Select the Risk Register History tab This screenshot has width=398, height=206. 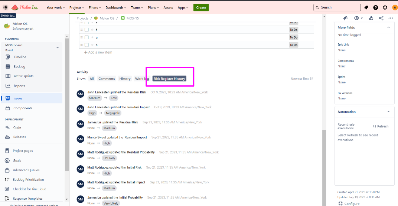pyautogui.click(x=169, y=79)
